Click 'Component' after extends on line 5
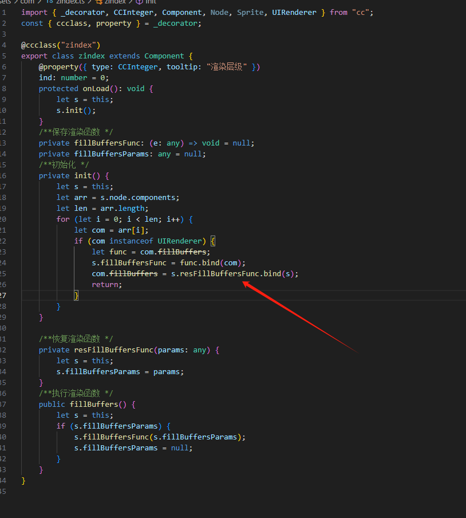Image resolution: width=466 pixels, height=518 pixels. (164, 56)
